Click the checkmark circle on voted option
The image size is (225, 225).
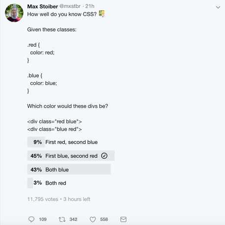tap(104, 156)
